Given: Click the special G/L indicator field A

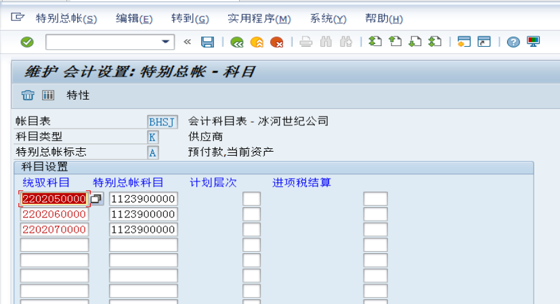Looking at the screenshot, I should tap(152, 152).
